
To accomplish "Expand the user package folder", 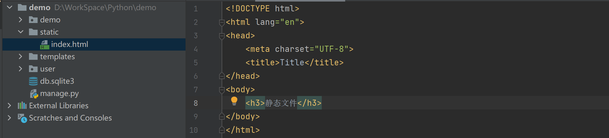I will click(21, 69).
